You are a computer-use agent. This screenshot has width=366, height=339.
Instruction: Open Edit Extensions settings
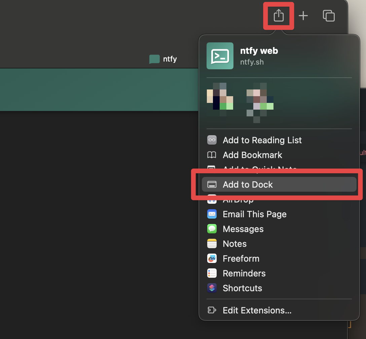[x=257, y=310]
